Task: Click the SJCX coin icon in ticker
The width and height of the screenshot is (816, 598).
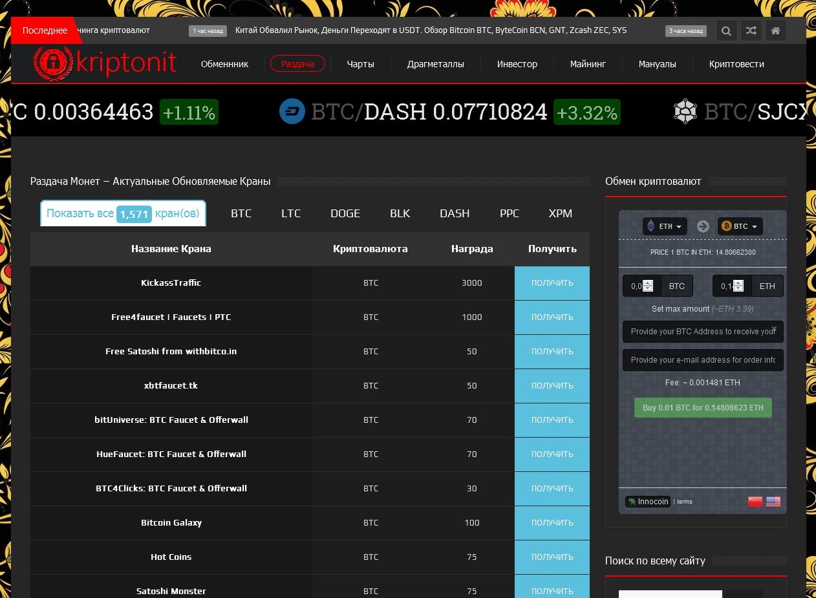Action: (685, 111)
